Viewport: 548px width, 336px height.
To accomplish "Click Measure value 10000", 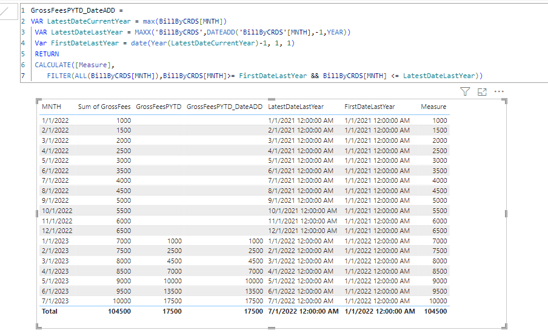I will pyautogui.click(x=438, y=301).
